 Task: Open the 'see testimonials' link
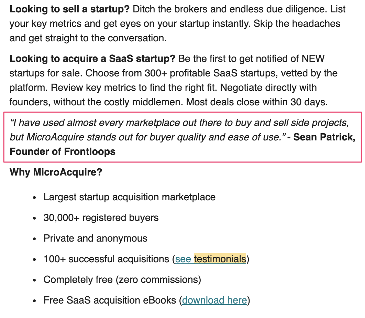(x=211, y=259)
